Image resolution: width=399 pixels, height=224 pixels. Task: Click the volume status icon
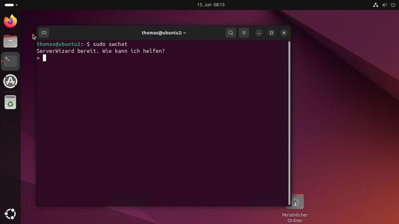(385, 5)
